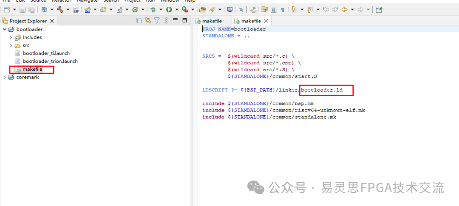The height and width of the screenshot is (206, 459).
Task: Toggle Show Whitespace Characters pilcrow icon
Action: [x=283, y=9]
